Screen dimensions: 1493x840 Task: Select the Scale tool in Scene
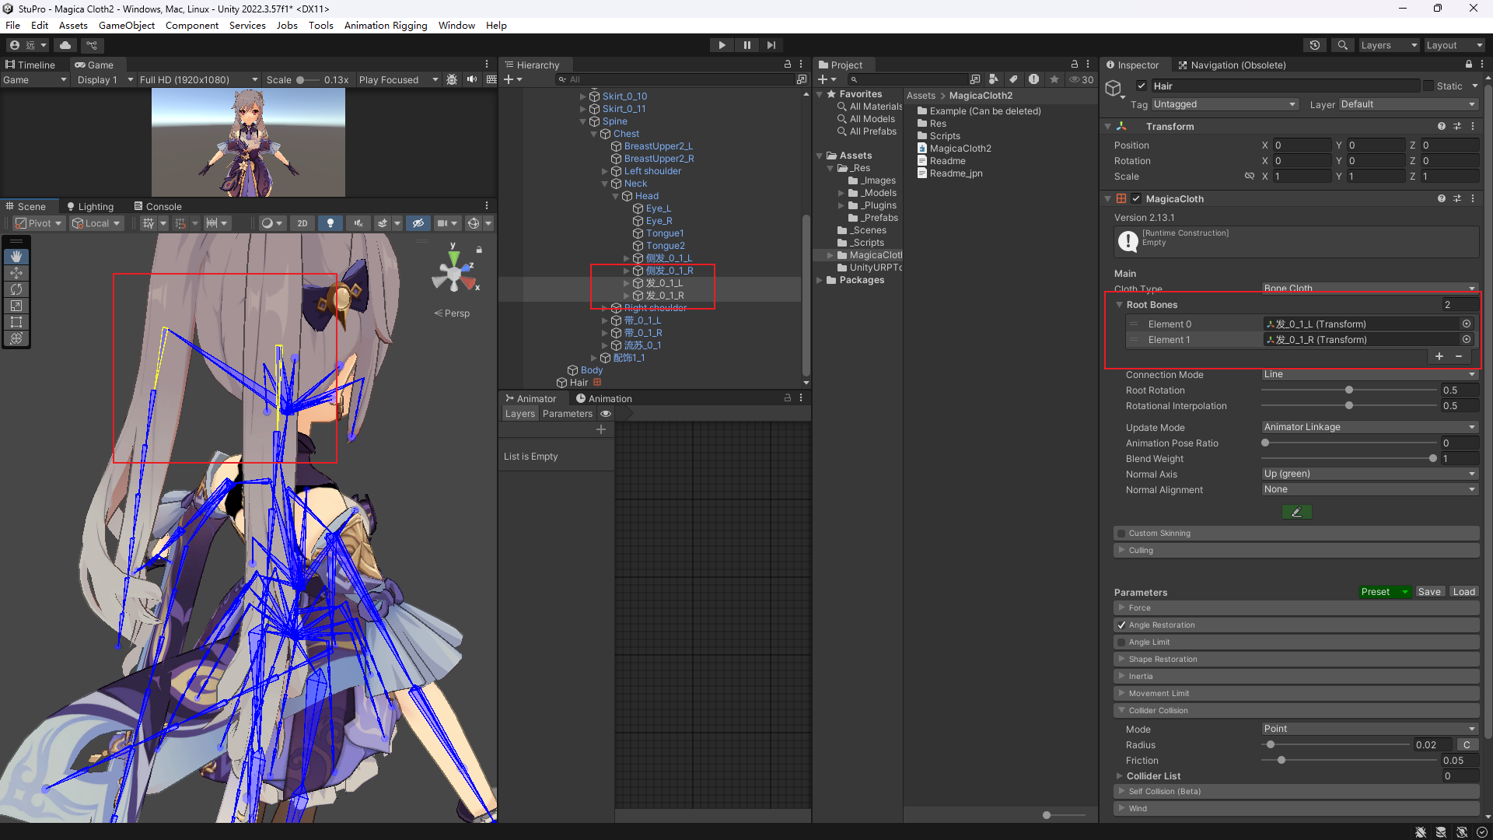[16, 306]
